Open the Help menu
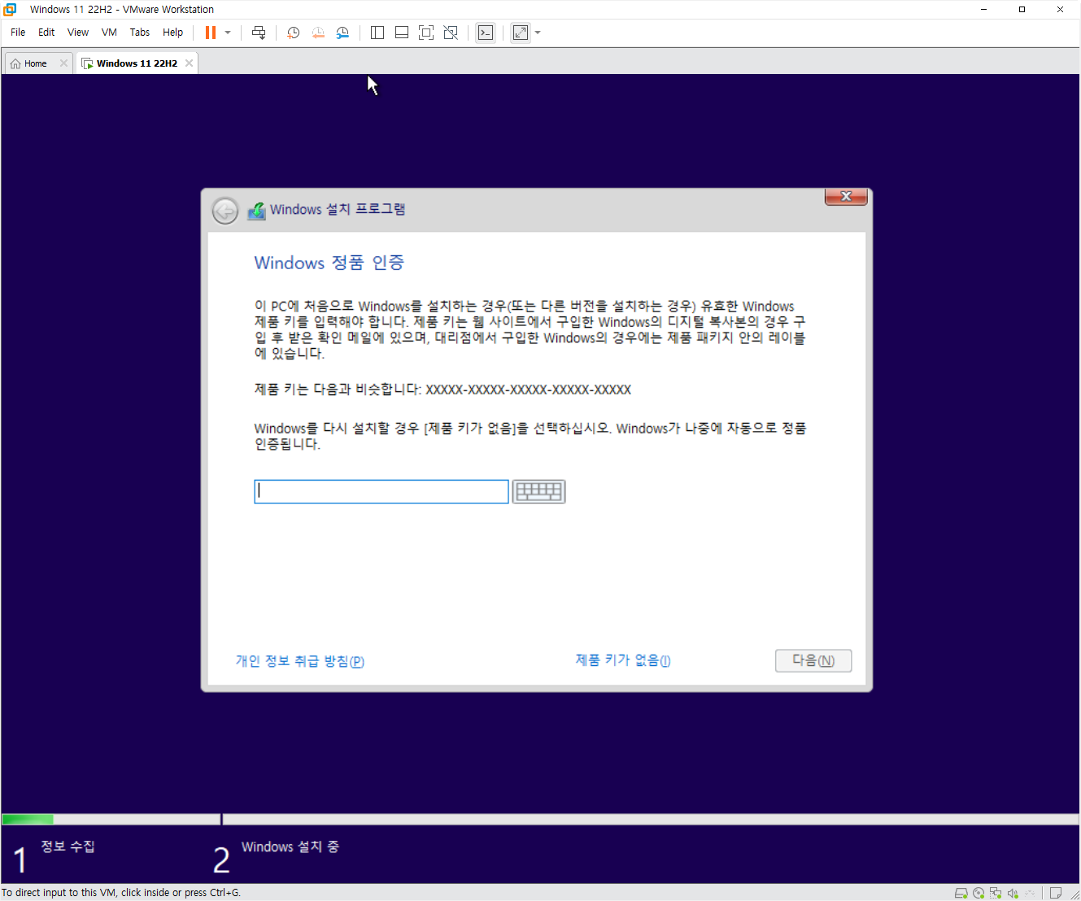Viewport: 1081px width, 901px height. coord(172,33)
